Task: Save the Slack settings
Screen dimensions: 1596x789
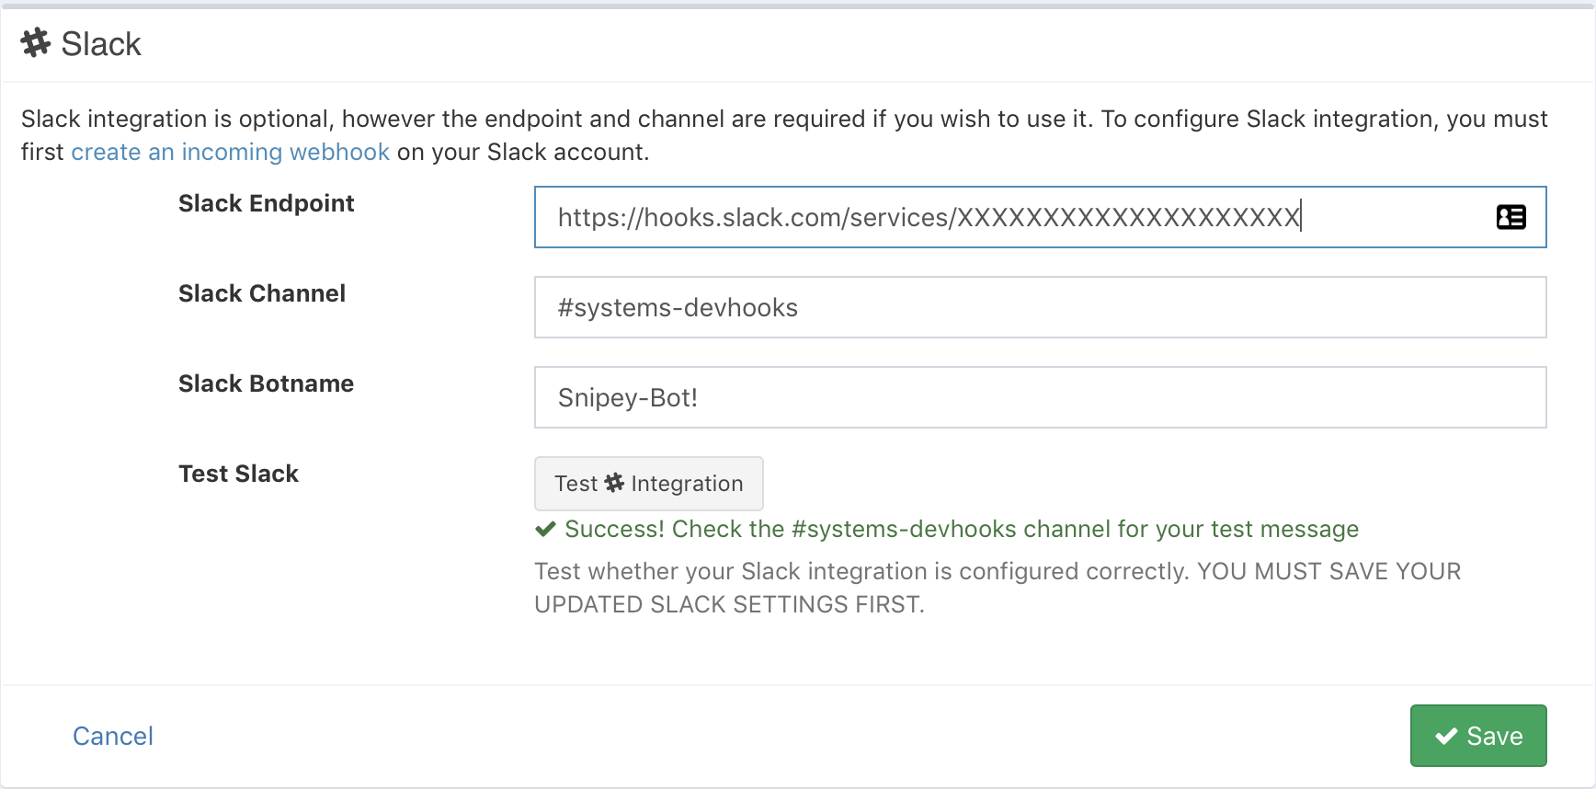Action: tap(1478, 736)
